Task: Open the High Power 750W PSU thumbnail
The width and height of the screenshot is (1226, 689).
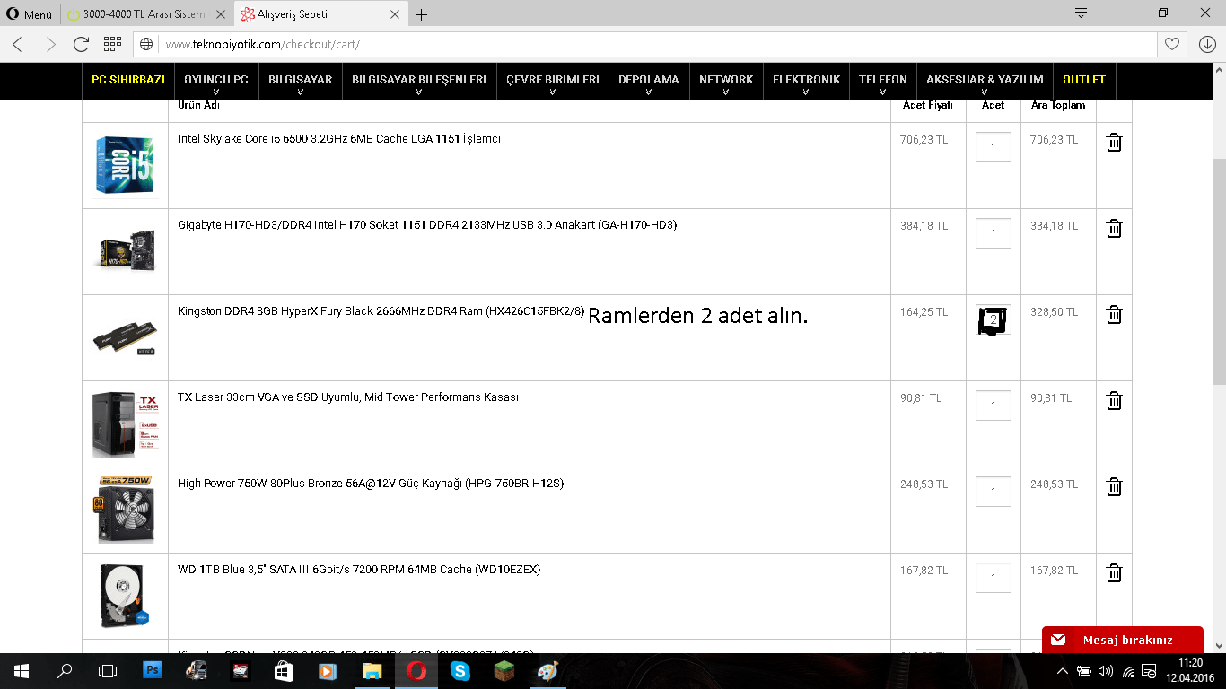Action: (125, 510)
